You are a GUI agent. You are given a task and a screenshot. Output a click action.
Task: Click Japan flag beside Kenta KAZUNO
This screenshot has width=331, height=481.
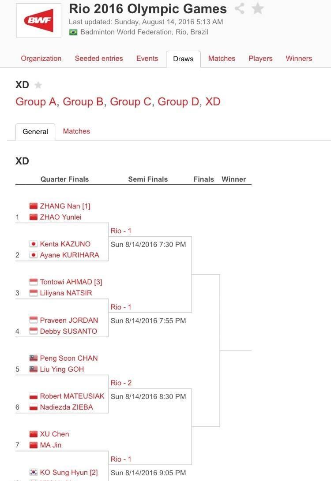(34, 244)
